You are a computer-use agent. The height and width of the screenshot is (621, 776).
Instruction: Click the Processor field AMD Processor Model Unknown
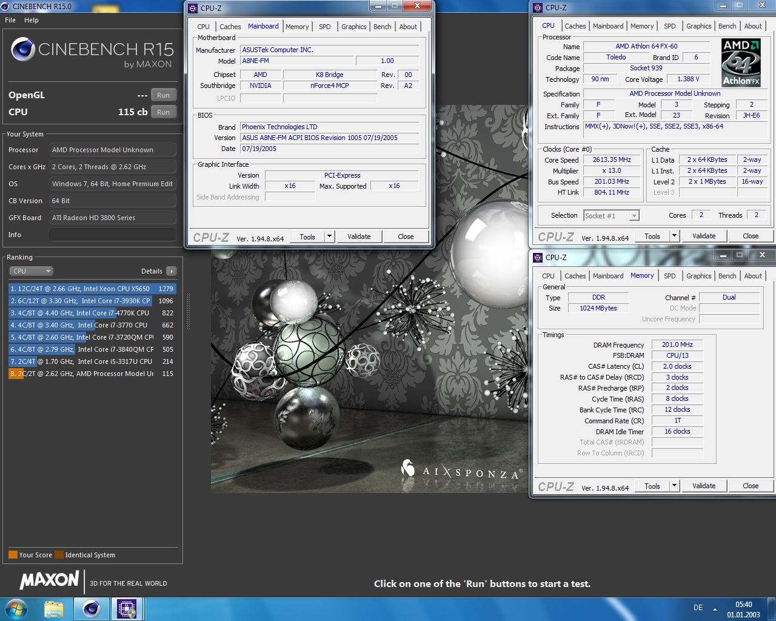click(x=113, y=150)
